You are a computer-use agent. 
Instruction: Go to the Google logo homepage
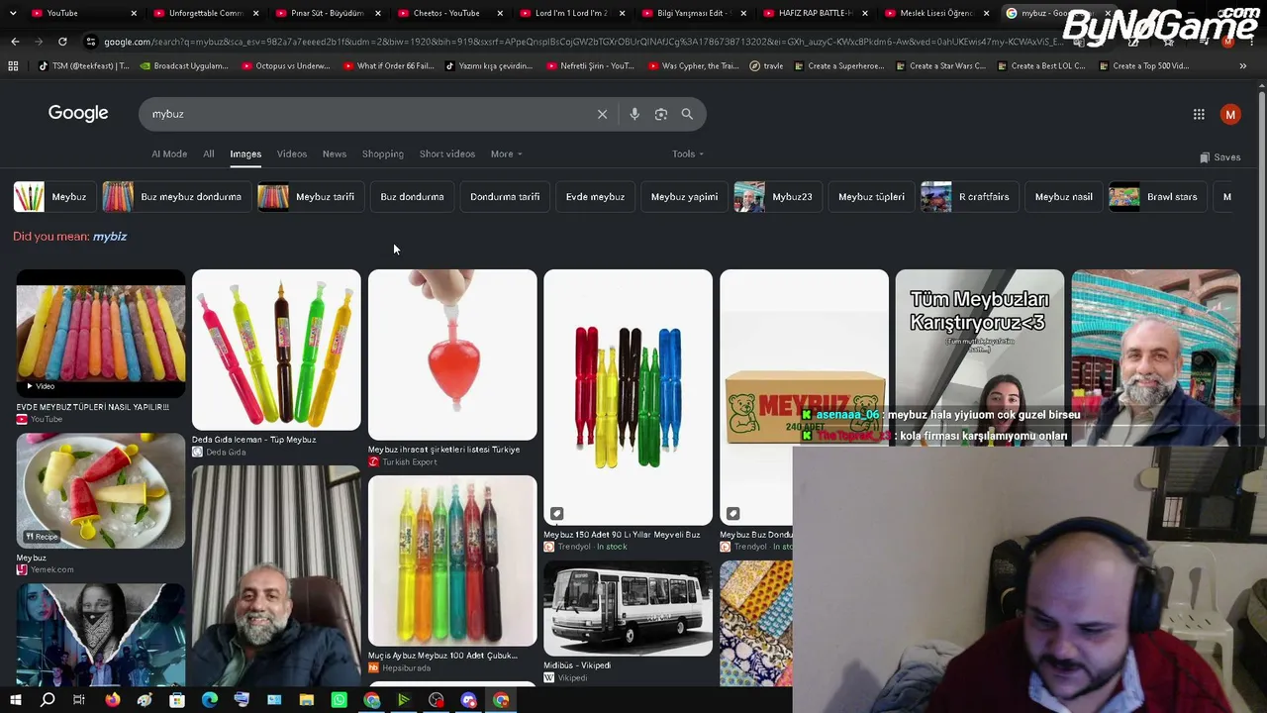pyautogui.click(x=78, y=113)
